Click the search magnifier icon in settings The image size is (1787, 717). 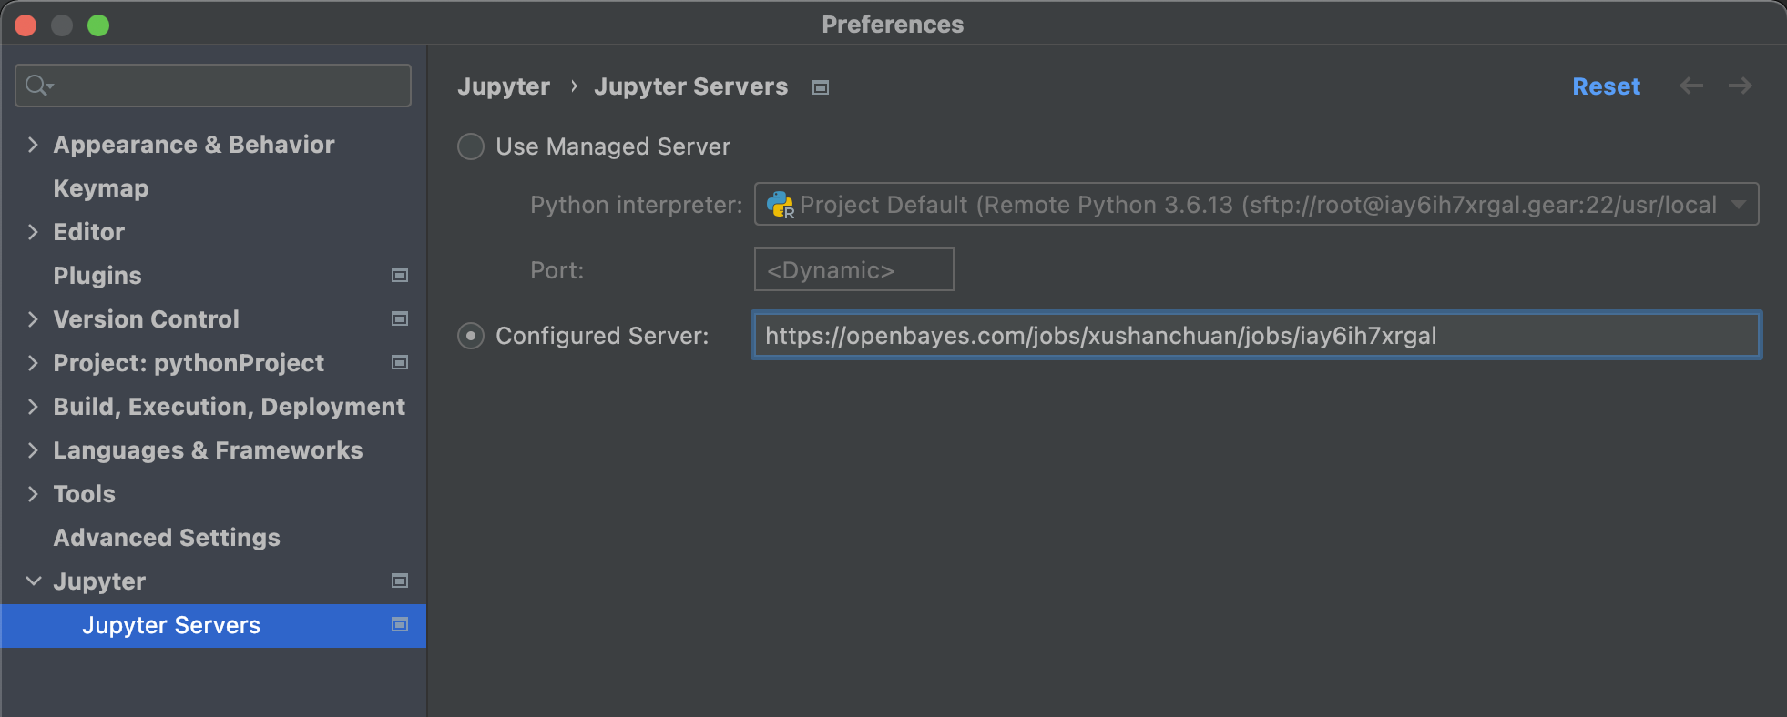38,86
